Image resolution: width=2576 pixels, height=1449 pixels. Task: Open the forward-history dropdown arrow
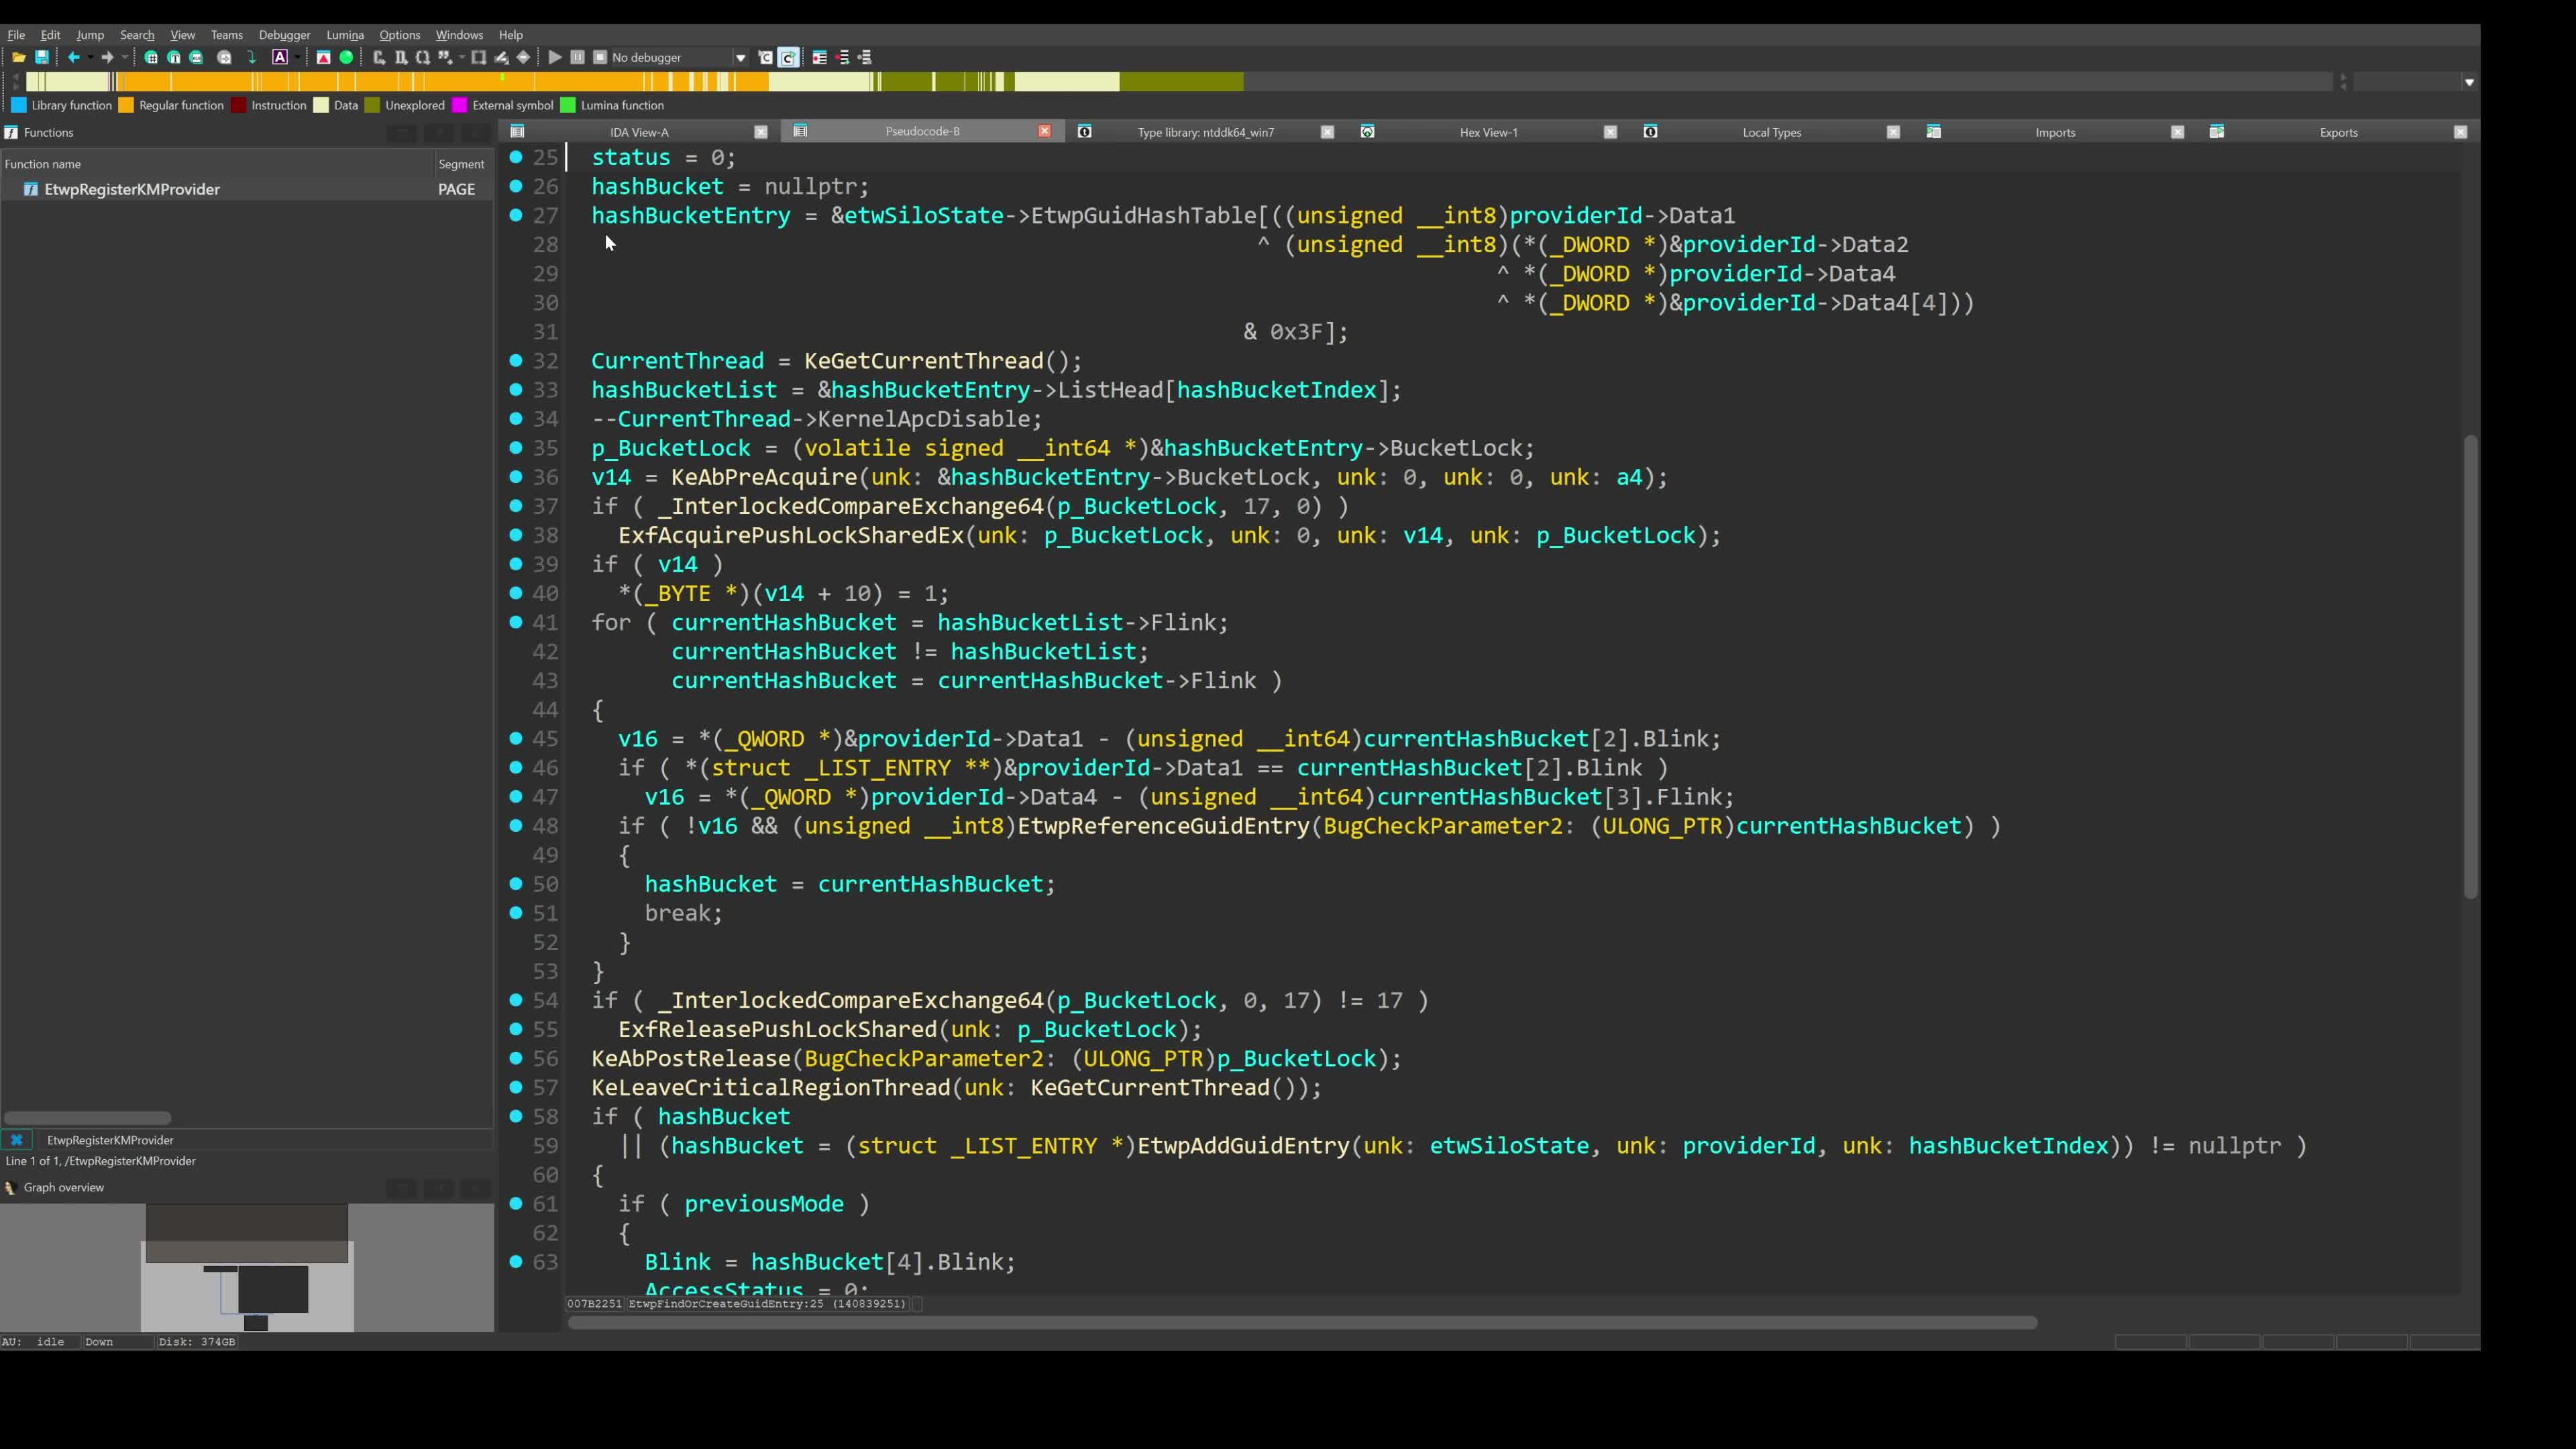click(124, 58)
